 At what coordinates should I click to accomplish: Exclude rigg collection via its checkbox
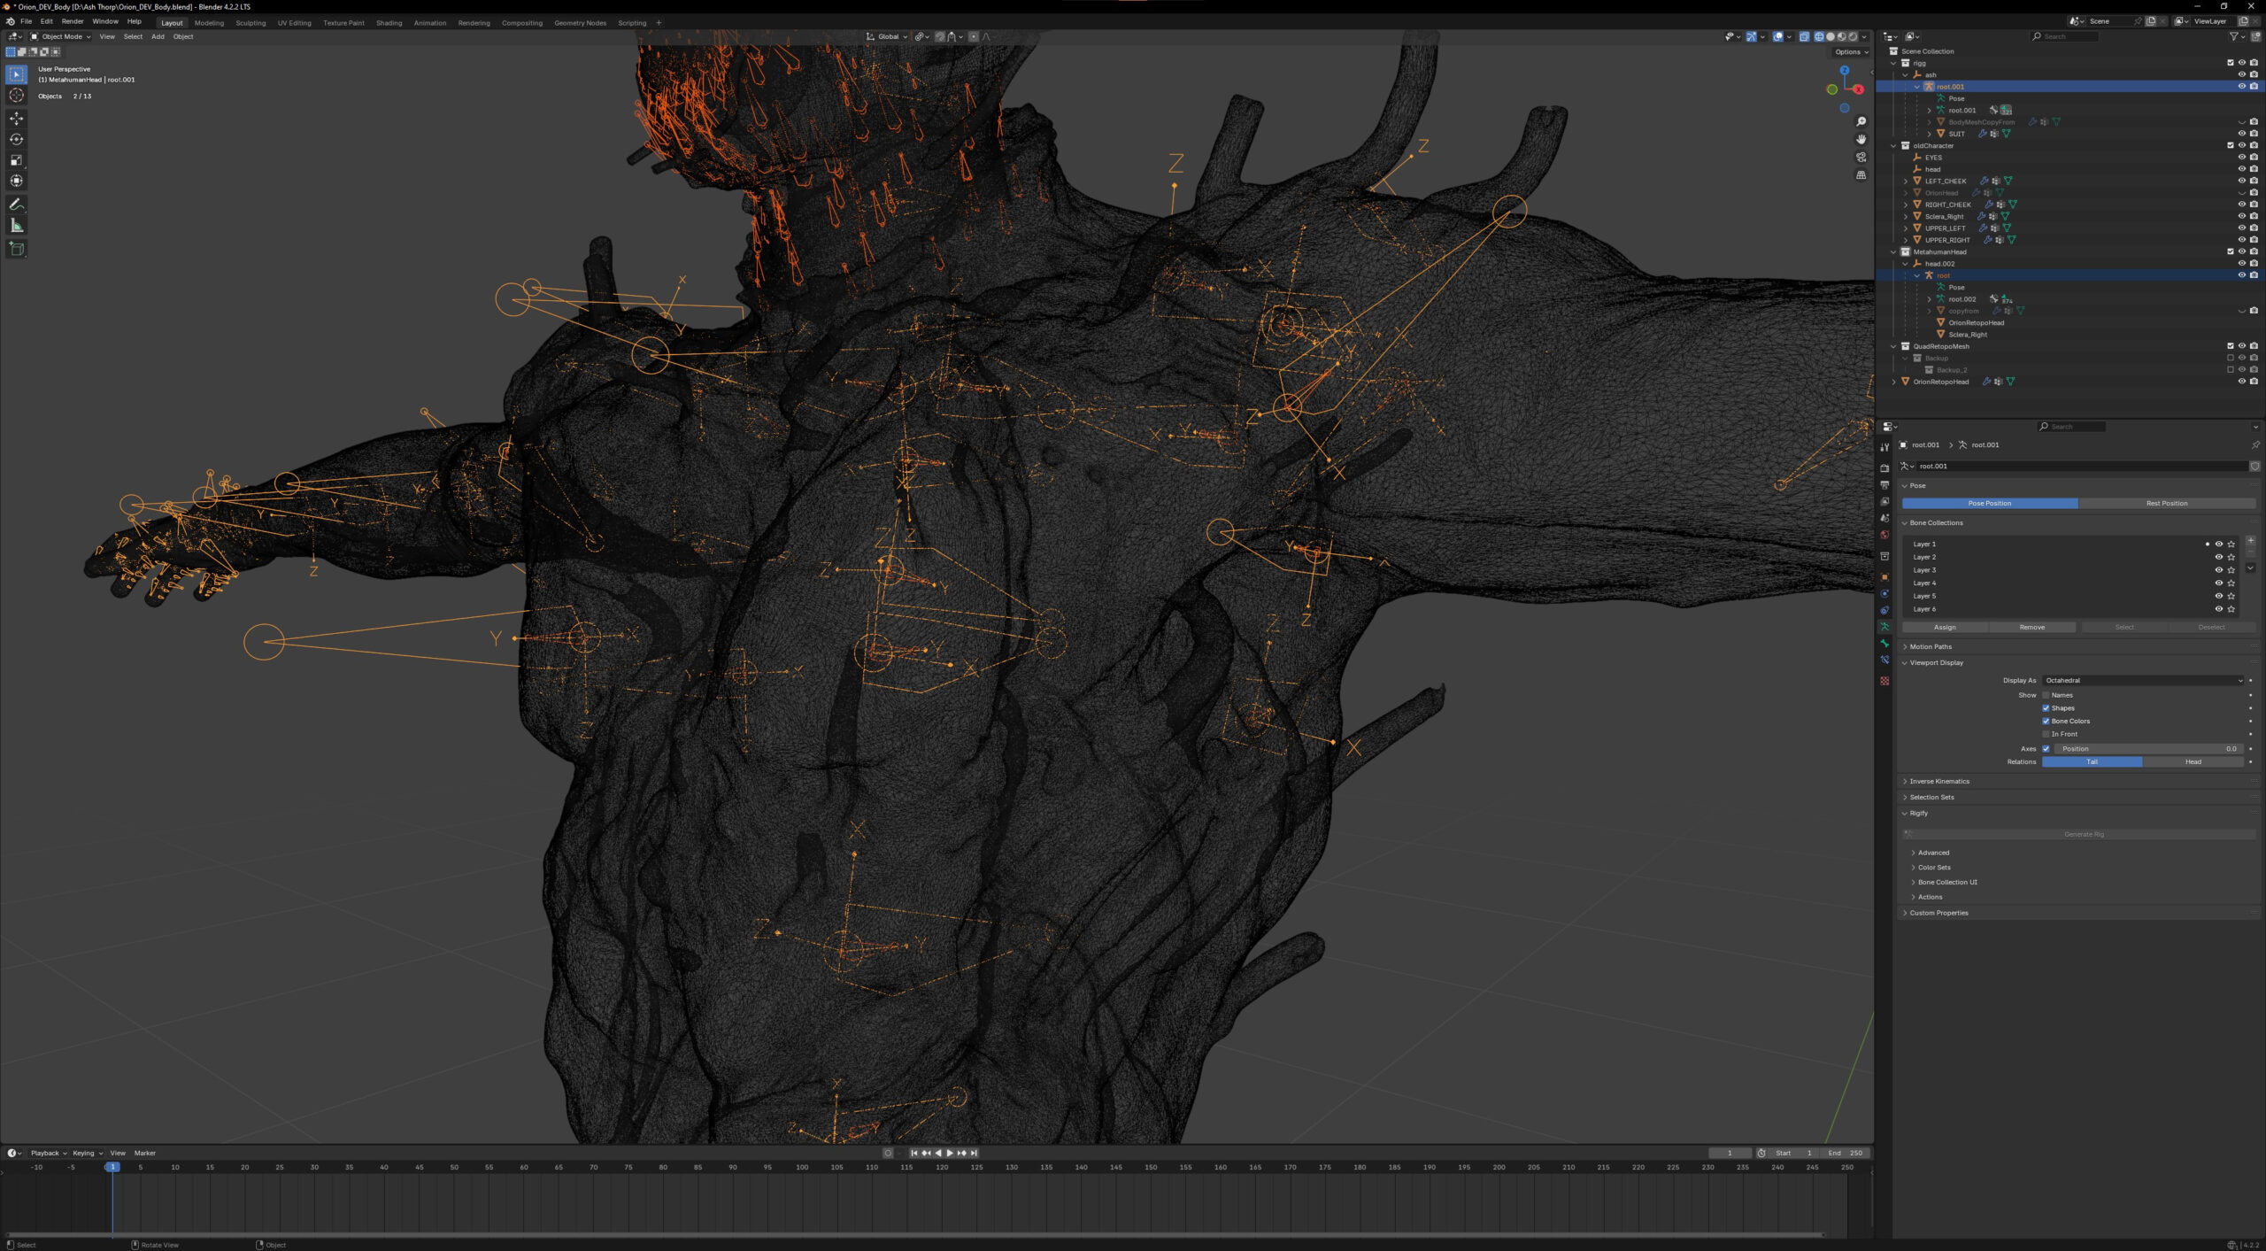coord(2230,63)
